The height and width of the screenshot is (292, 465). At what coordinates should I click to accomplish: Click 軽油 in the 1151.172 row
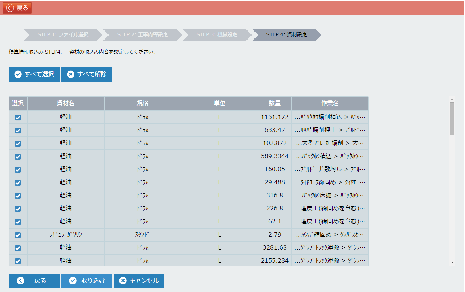pos(66,117)
